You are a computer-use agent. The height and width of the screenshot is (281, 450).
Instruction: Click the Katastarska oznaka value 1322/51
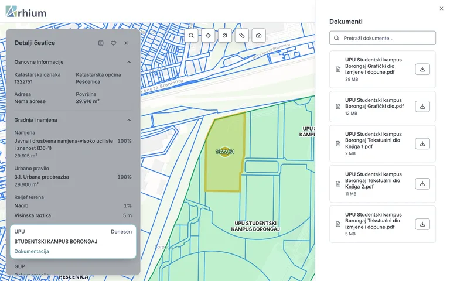(23, 82)
